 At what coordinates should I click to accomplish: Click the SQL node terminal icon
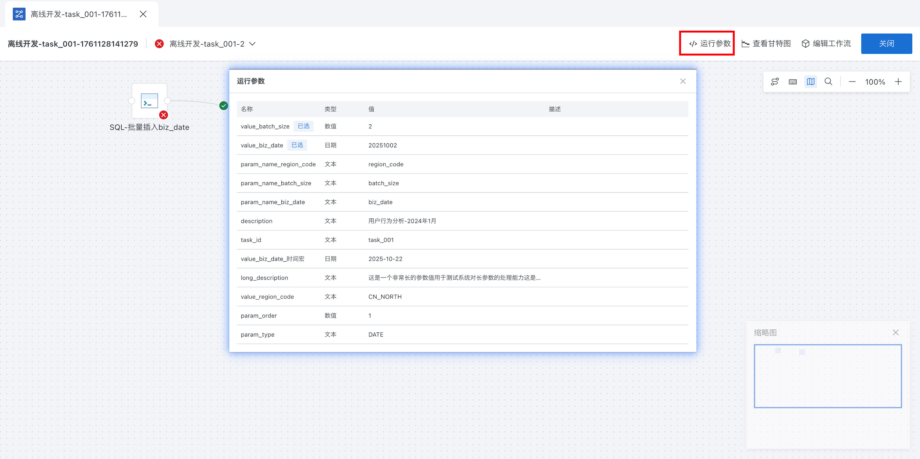pos(149,101)
